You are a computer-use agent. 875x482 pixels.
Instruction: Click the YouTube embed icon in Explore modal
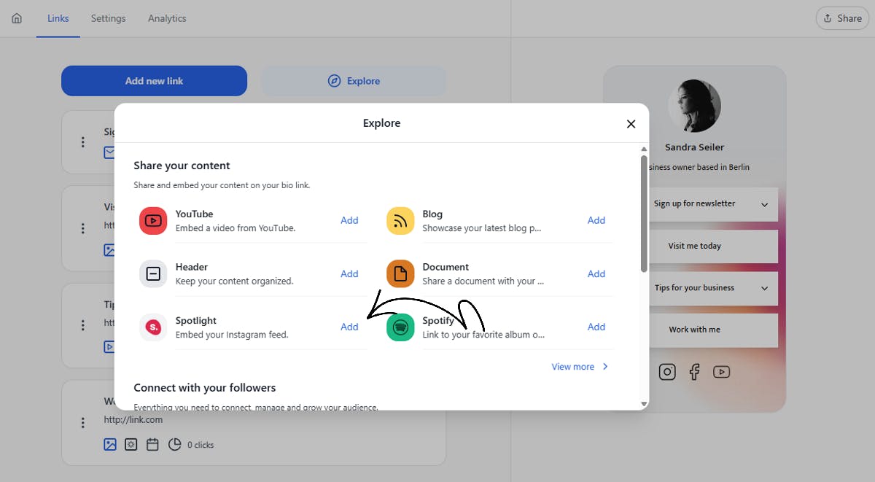coord(152,220)
